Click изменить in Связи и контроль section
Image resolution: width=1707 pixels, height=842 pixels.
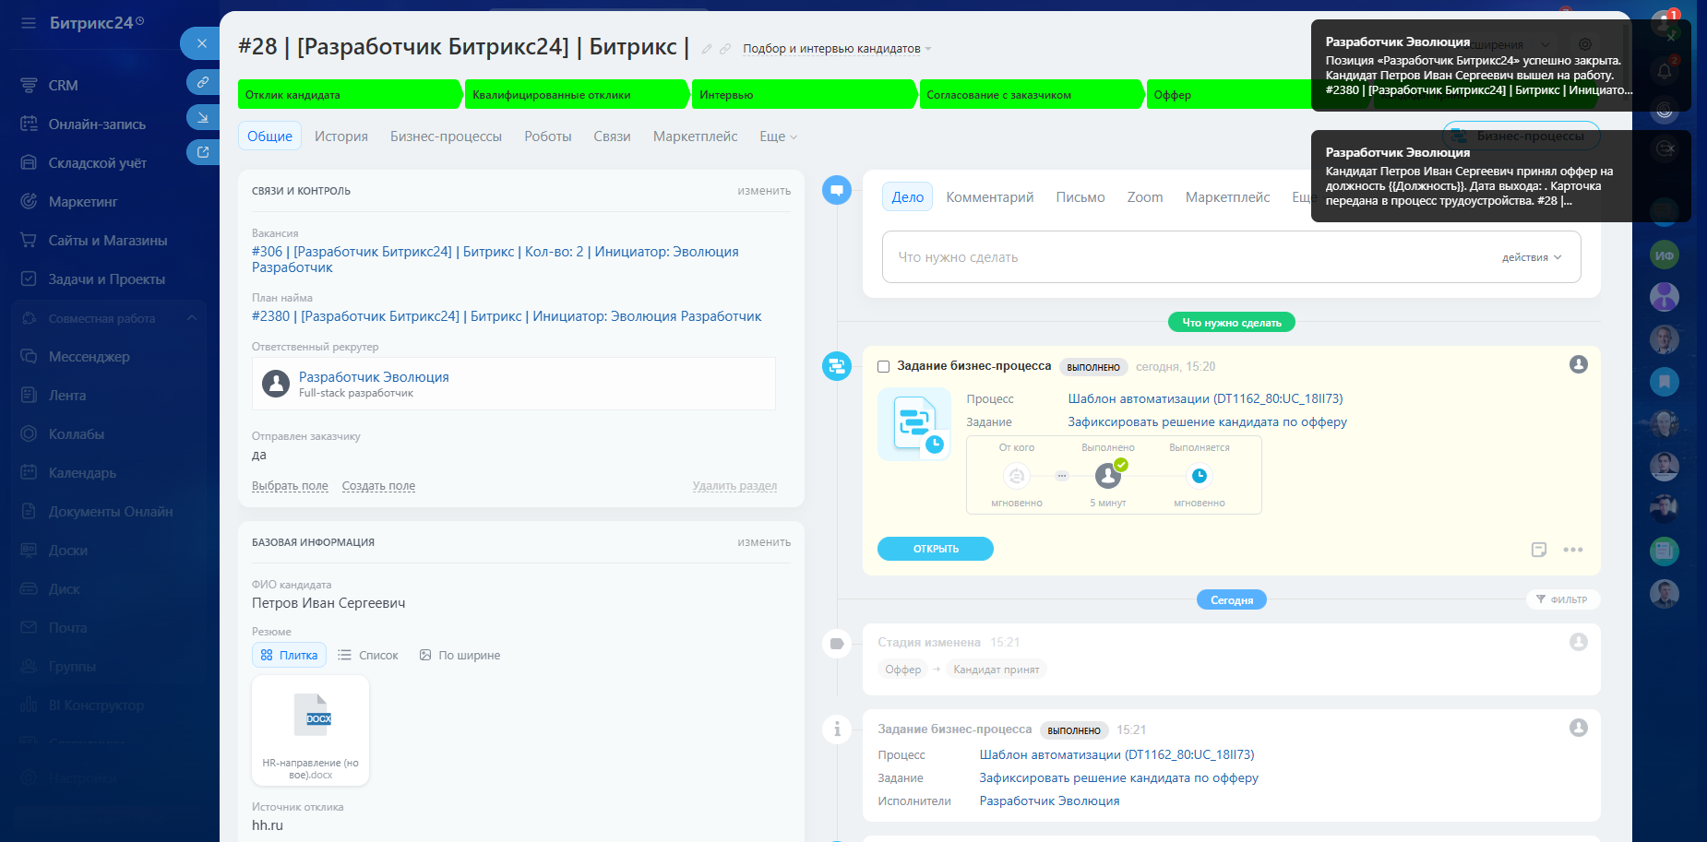[764, 191]
